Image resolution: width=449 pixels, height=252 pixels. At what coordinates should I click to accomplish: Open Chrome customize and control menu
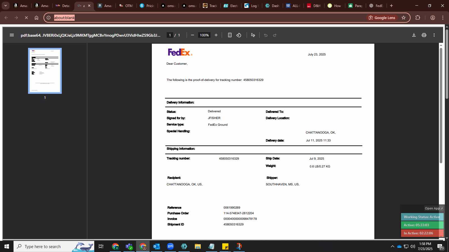[443, 18]
